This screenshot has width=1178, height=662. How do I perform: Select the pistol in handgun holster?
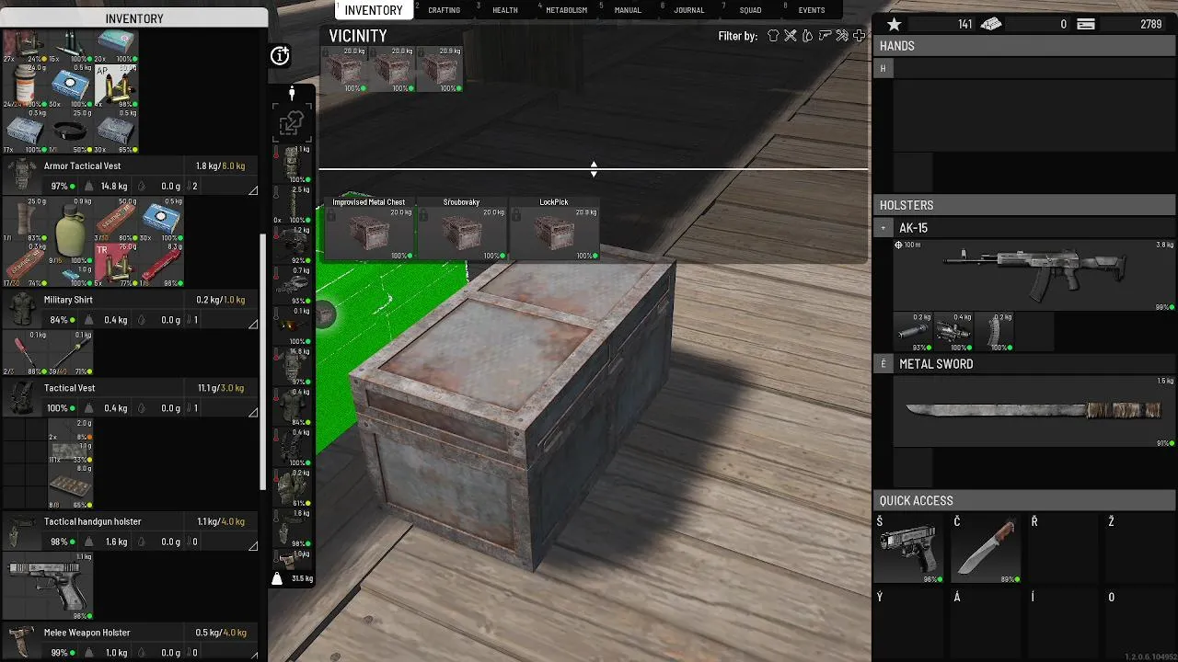[49, 585]
